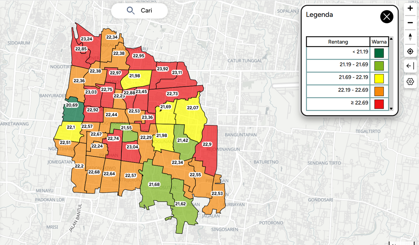The image size is (419, 245).
Task: Collapse side panel with left arrow icon
Action: coord(410,66)
